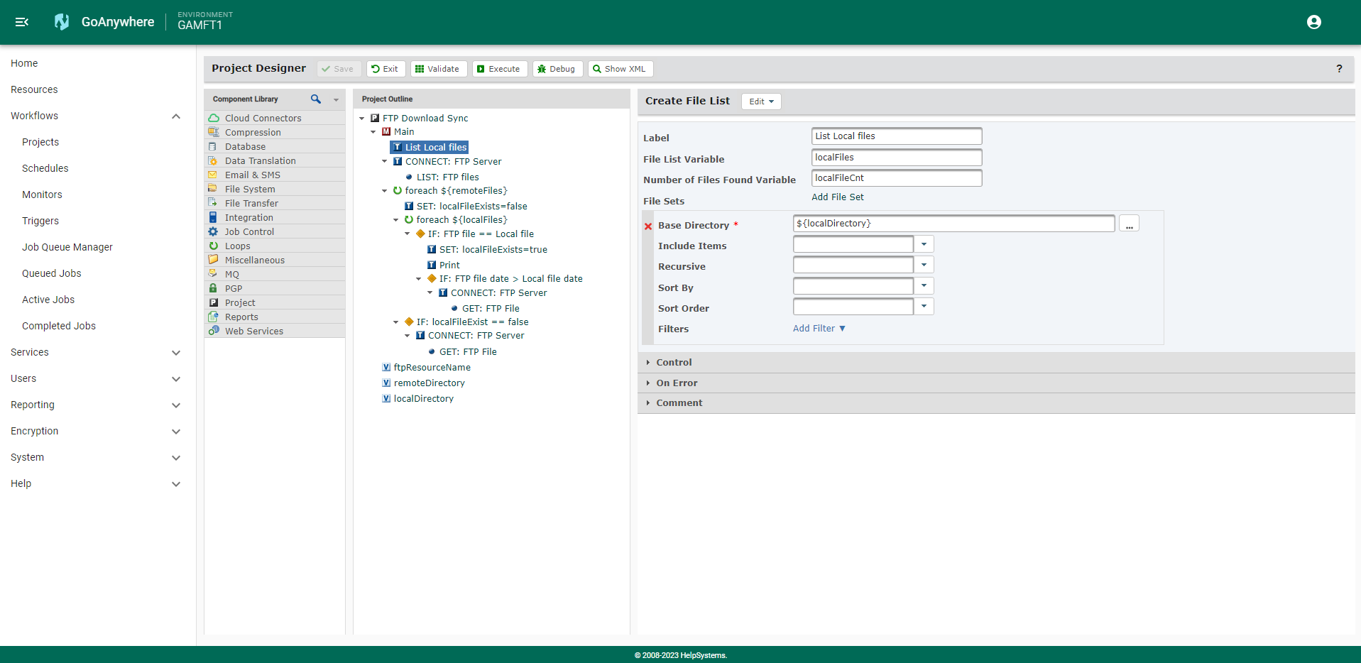Browse for a Base Directory

click(x=1128, y=223)
